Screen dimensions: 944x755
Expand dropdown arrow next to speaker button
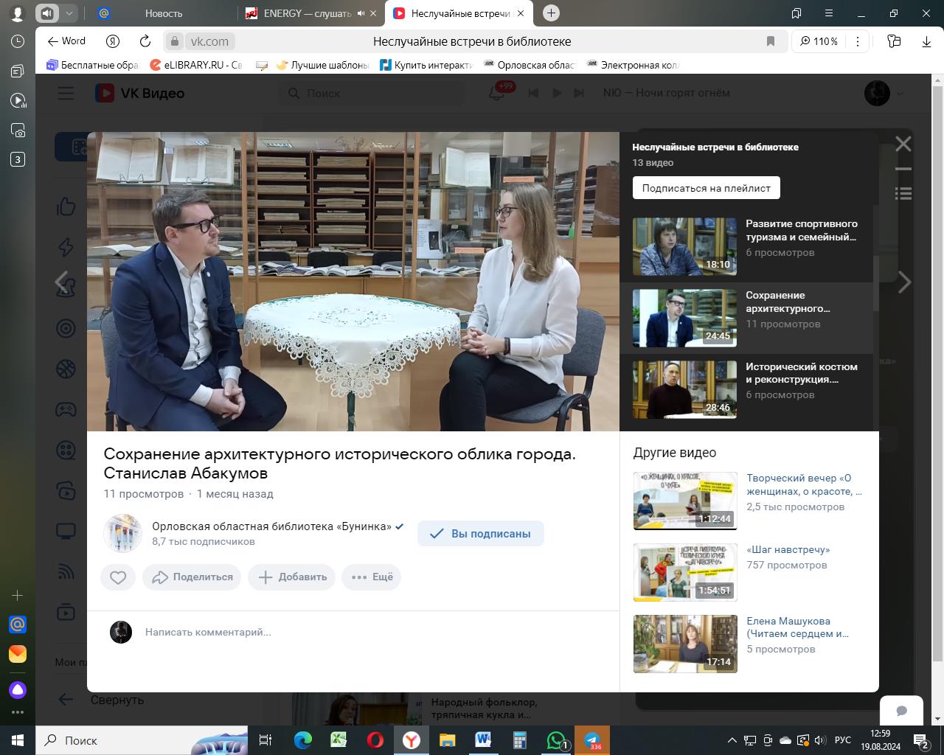pyautogui.click(x=69, y=13)
